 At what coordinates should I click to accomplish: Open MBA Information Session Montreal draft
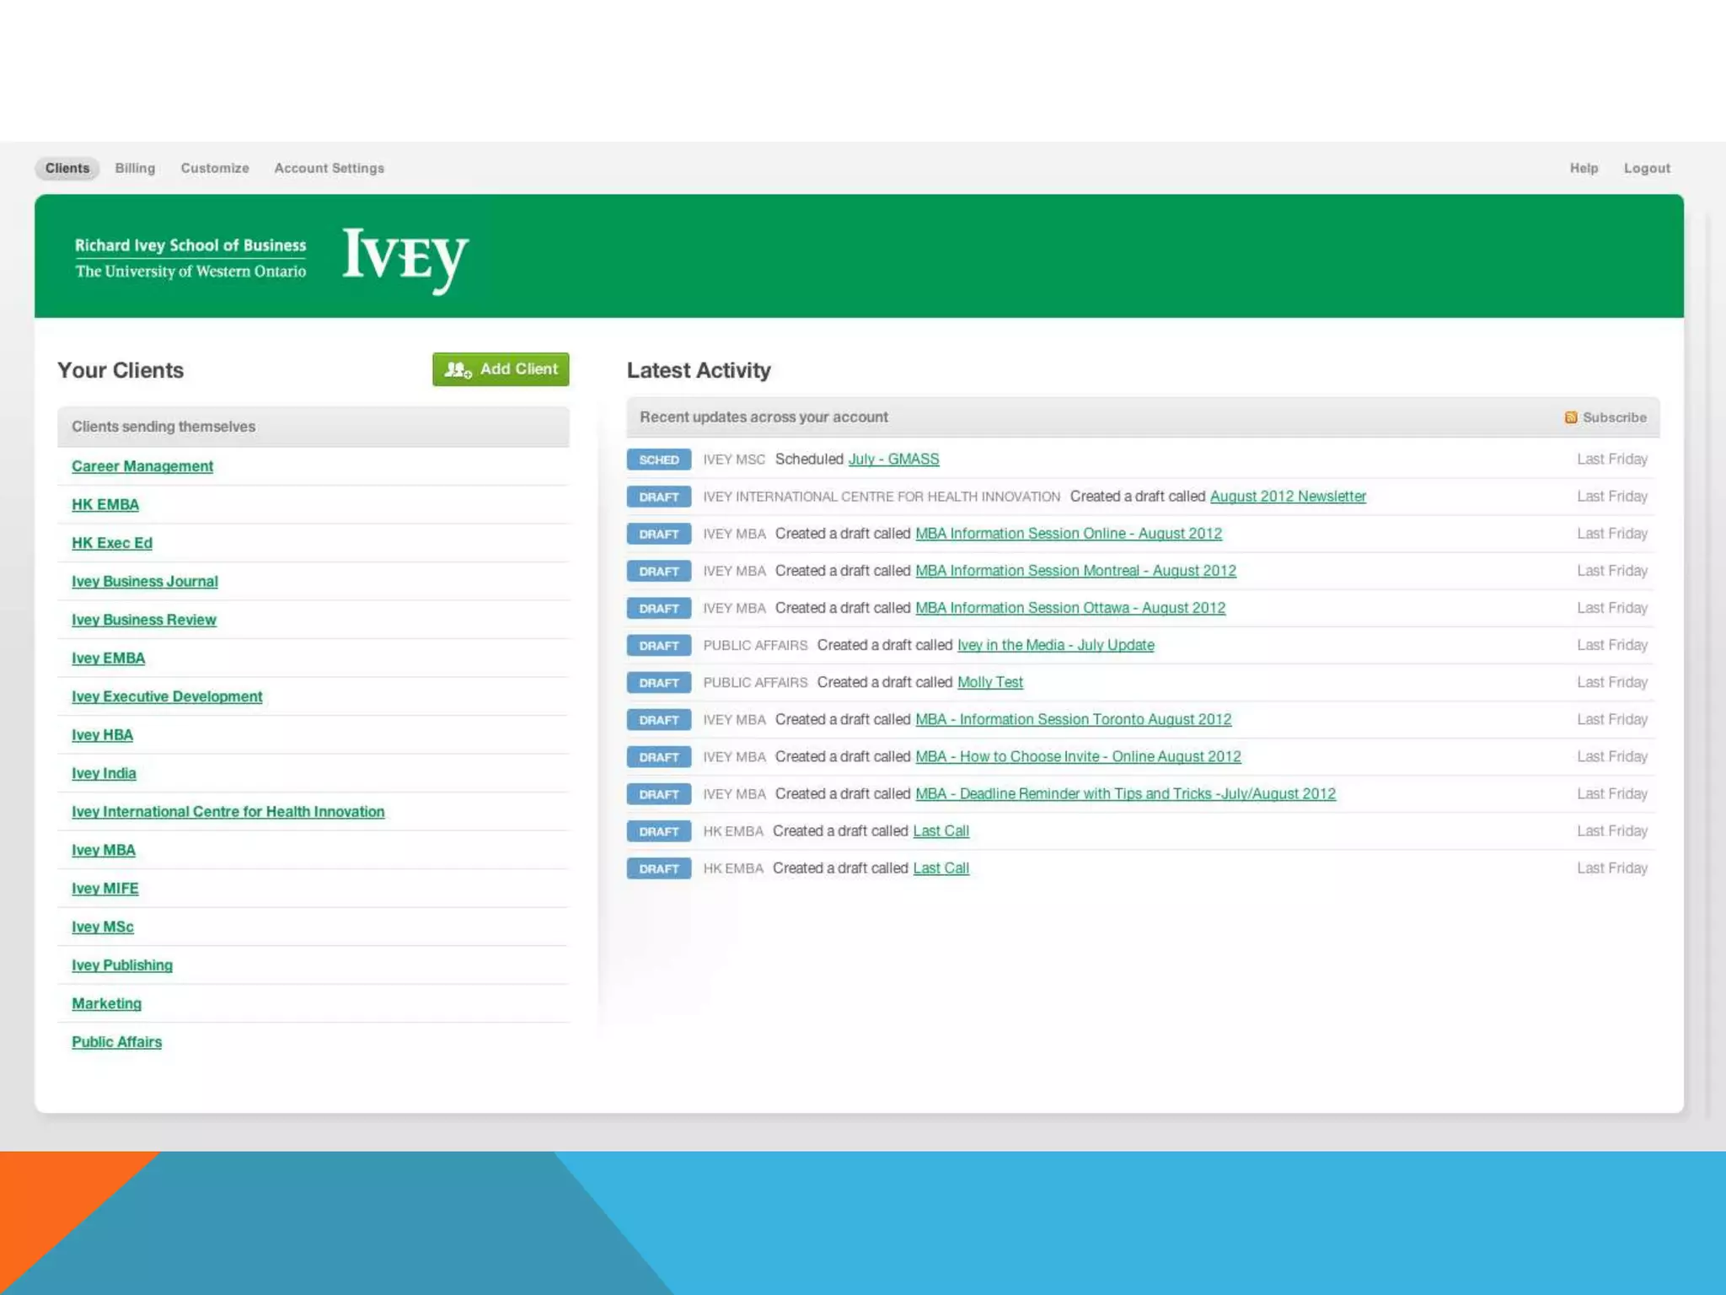(1075, 571)
